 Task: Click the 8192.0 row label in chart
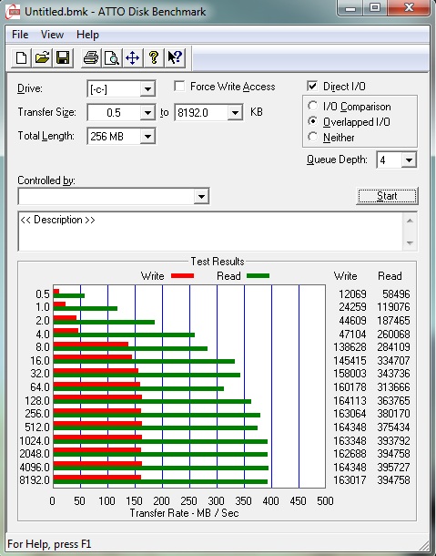pyautogui.click(x=35, y=480)
